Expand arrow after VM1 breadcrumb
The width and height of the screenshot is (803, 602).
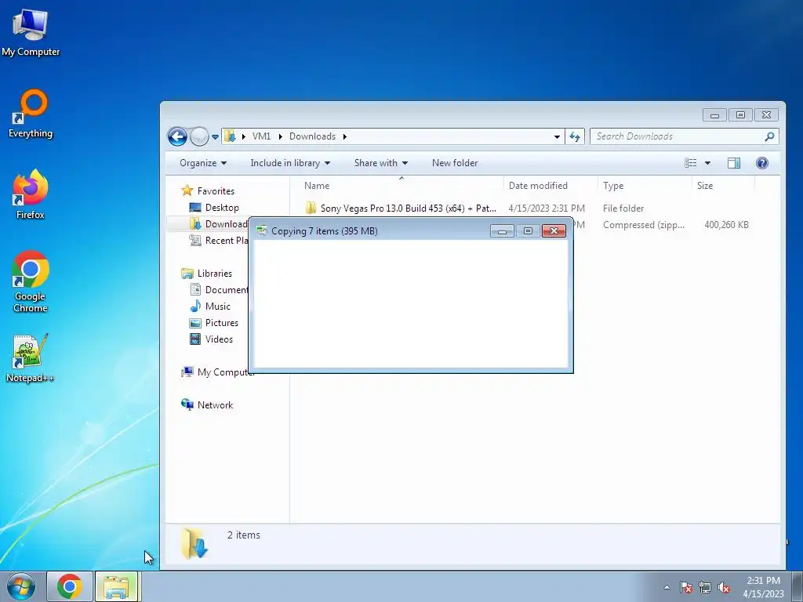point(280,136)
